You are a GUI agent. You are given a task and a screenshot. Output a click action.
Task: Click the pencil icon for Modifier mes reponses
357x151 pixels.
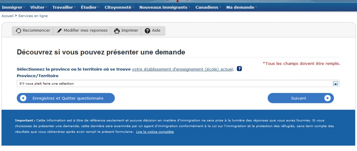[59, 31]
